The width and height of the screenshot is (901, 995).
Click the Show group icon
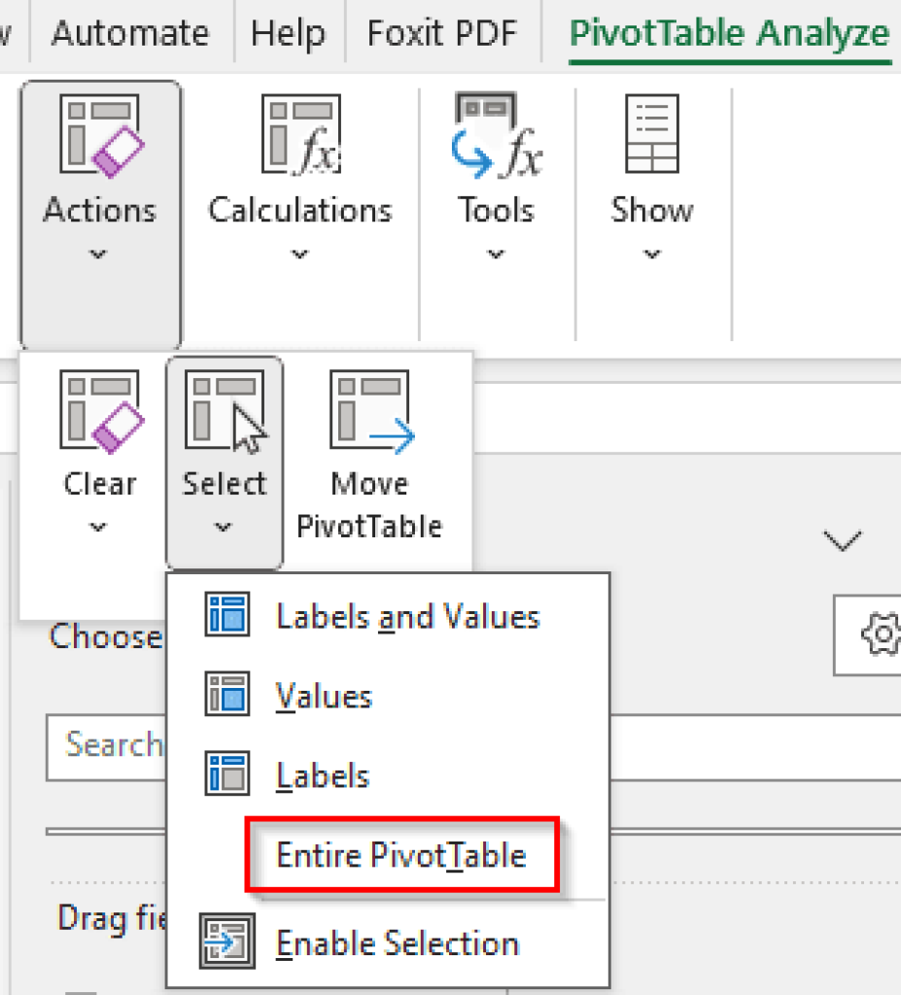tap(651, 133)
